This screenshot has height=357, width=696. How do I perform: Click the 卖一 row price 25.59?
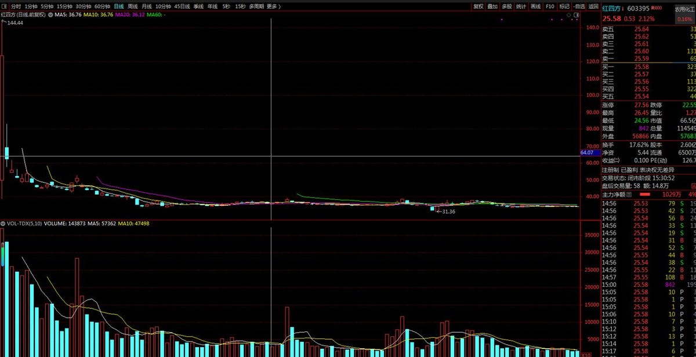click(642, 59)
